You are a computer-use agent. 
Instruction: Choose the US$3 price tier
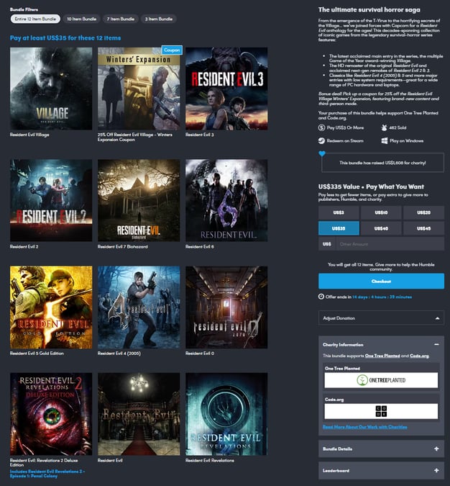[x=339, y=212]
